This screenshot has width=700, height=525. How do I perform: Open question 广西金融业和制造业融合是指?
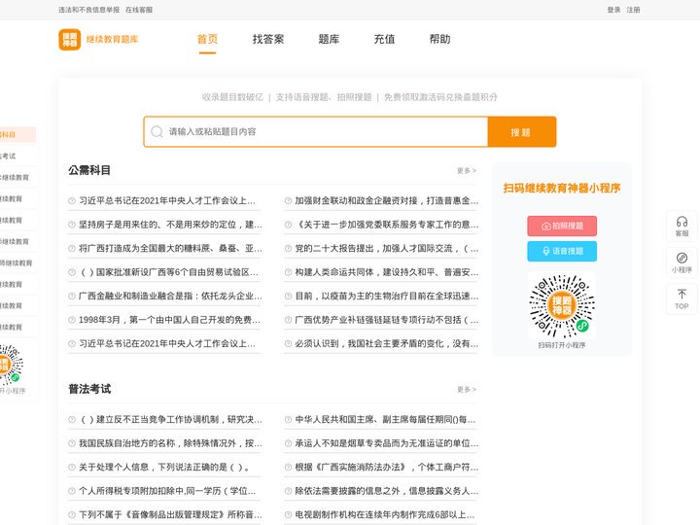(x=170, y=296)
